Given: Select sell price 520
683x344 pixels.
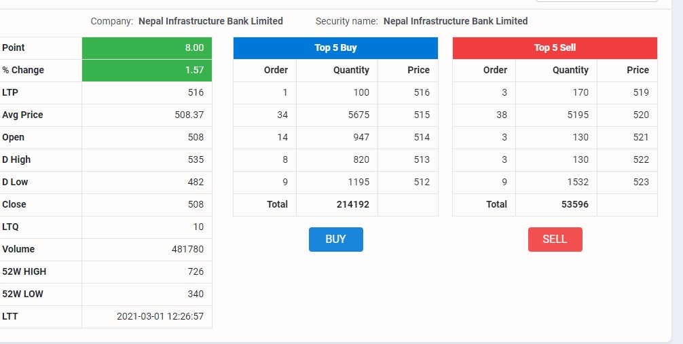Looking at the screenshot, I should tap(641, 115).
